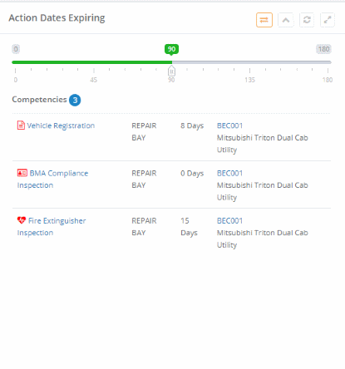Screen dimensions: 345x369
Task: Click BEC001 in the Fire Extinguisher row
Action: 229,221
